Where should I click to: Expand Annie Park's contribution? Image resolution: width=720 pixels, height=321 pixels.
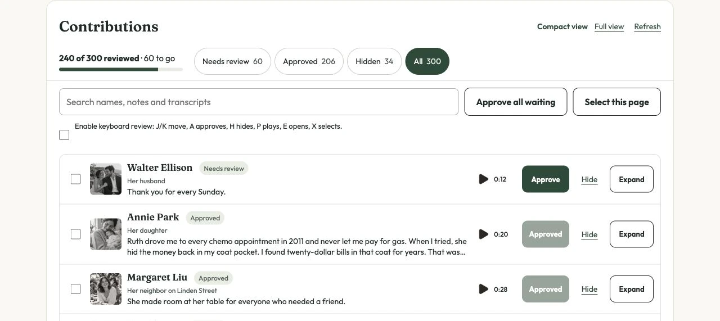coord(632,234)
